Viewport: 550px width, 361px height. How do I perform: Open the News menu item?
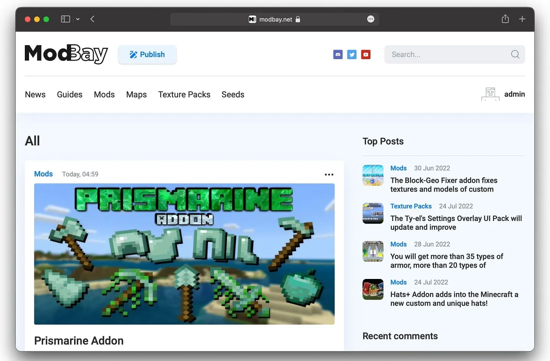click(35, 94)
